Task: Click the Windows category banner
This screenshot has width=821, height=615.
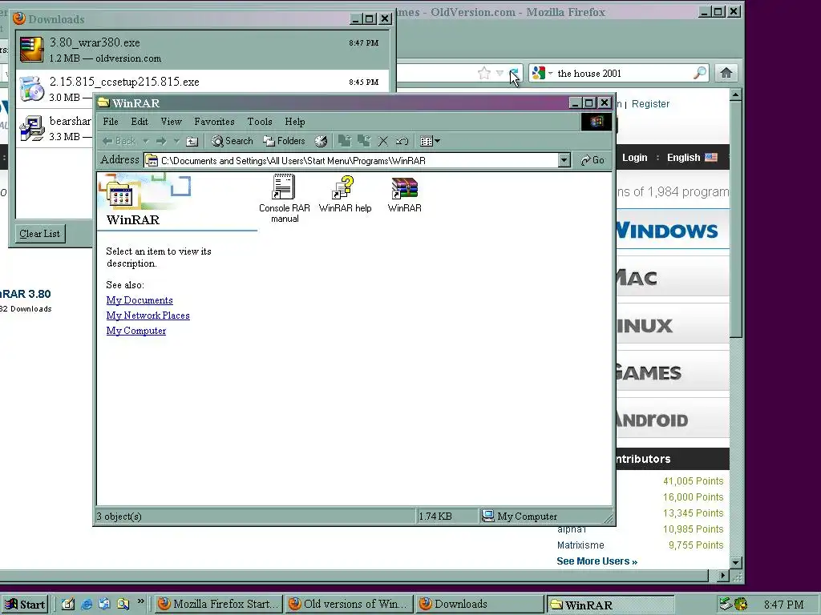Action: coord(673,230)
